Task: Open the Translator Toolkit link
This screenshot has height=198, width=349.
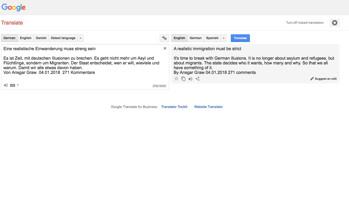Action: tap(174, 107)
